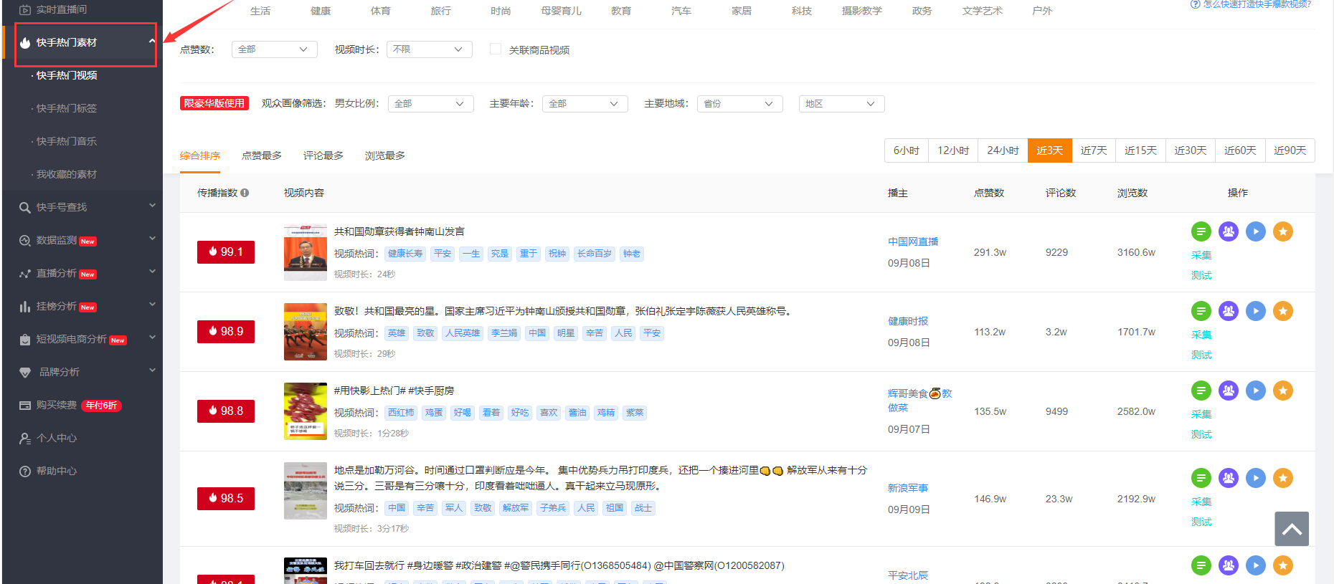The height and width of the screenshot is (584, 1334).
Task: Choose the 科技 category filter
Action: pos(802,11)
